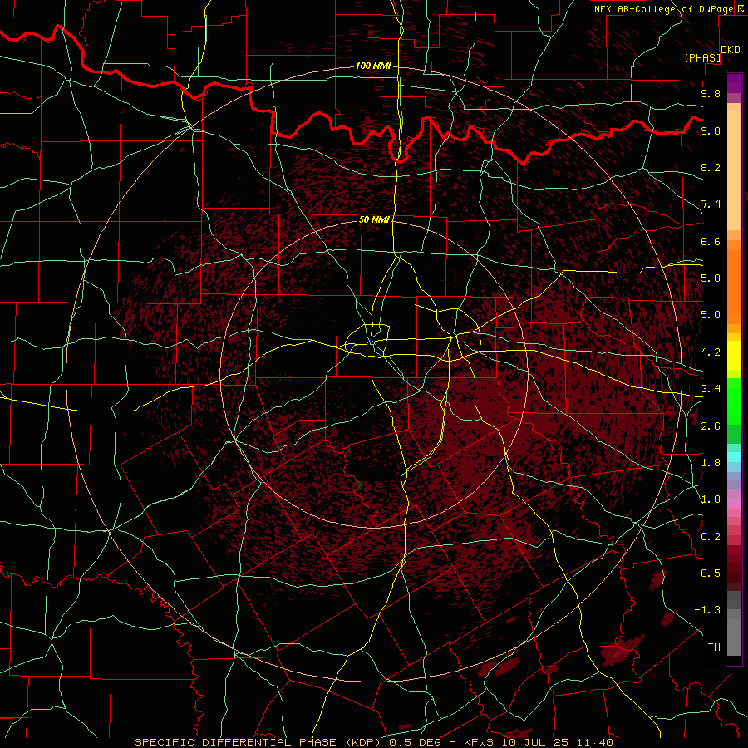
Task: Pick the cyan swatch on the color bar
Action: [734, 457]
